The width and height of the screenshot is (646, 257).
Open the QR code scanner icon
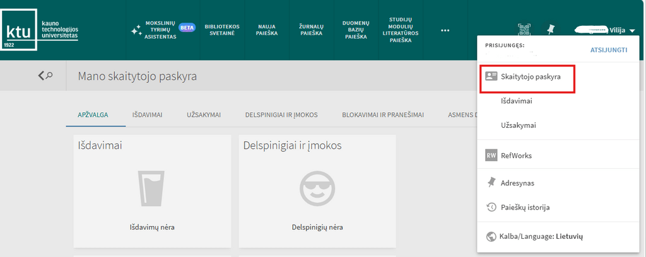click(x=524, y=30)
